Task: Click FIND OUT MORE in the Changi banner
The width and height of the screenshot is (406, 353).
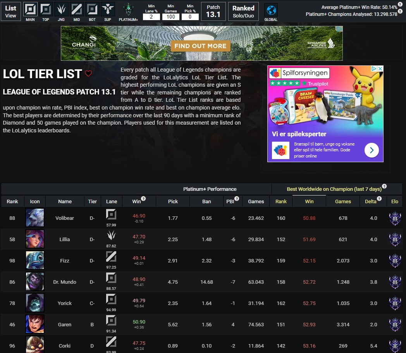Action: [200, 46]
